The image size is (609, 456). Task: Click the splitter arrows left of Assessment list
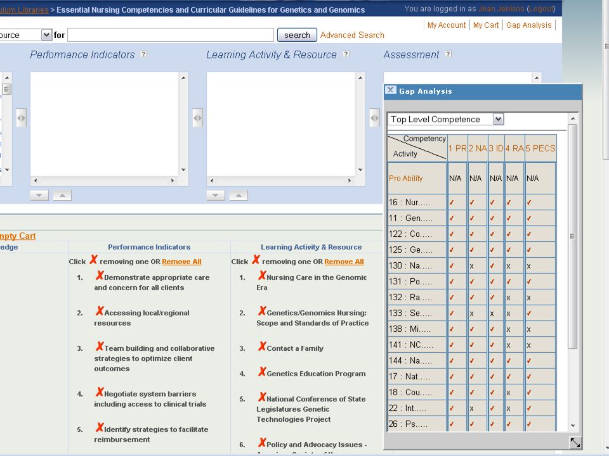pos(374,118)
